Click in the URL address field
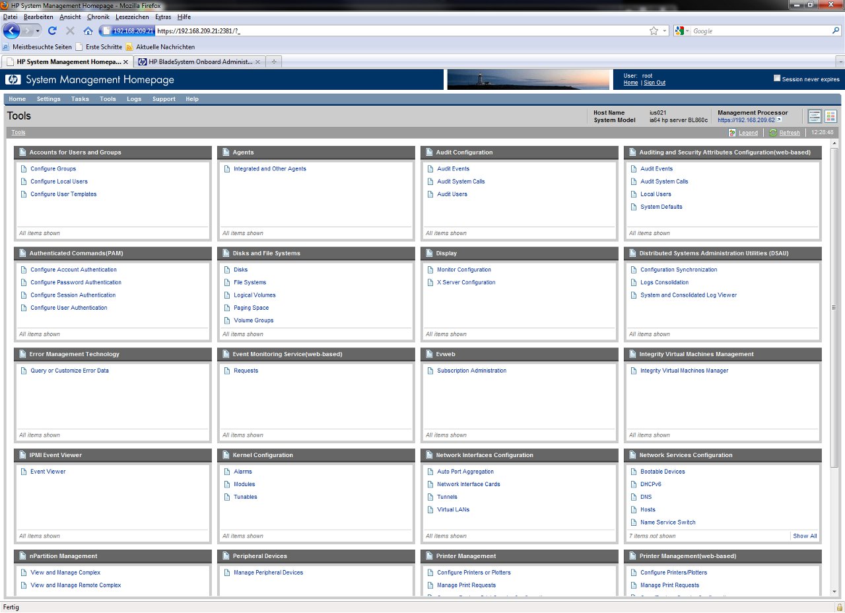The height and width of the screenshot is (613, 845). pyautogui.click(x=401, y=31)
